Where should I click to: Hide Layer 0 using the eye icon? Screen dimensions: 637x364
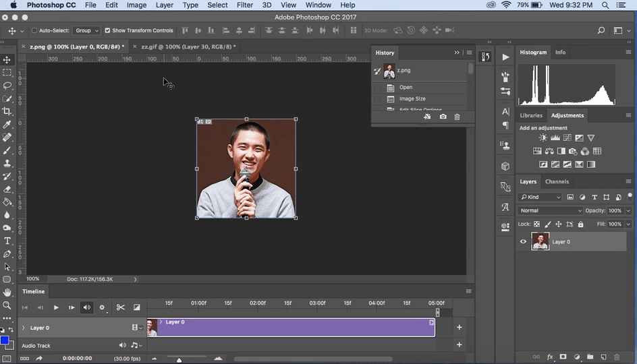coord(523,241)
